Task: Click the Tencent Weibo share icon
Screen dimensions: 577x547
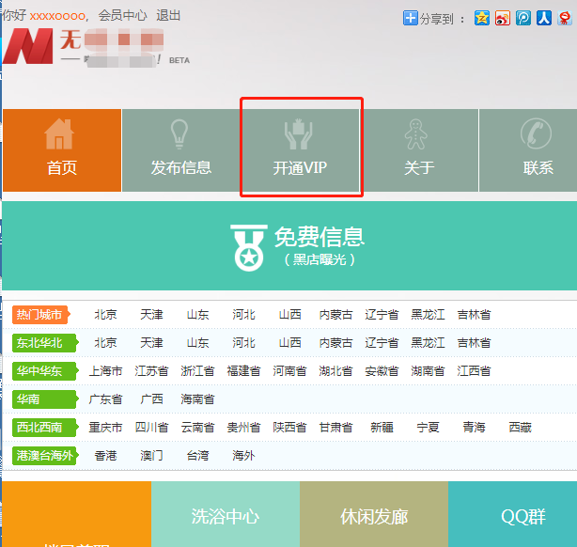Action: 522,18
